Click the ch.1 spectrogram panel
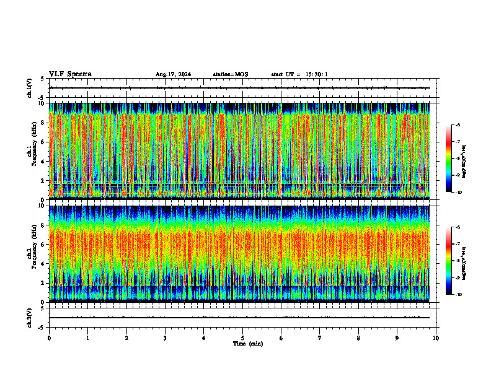Screen dimensions: 491x379 point(239,151)
